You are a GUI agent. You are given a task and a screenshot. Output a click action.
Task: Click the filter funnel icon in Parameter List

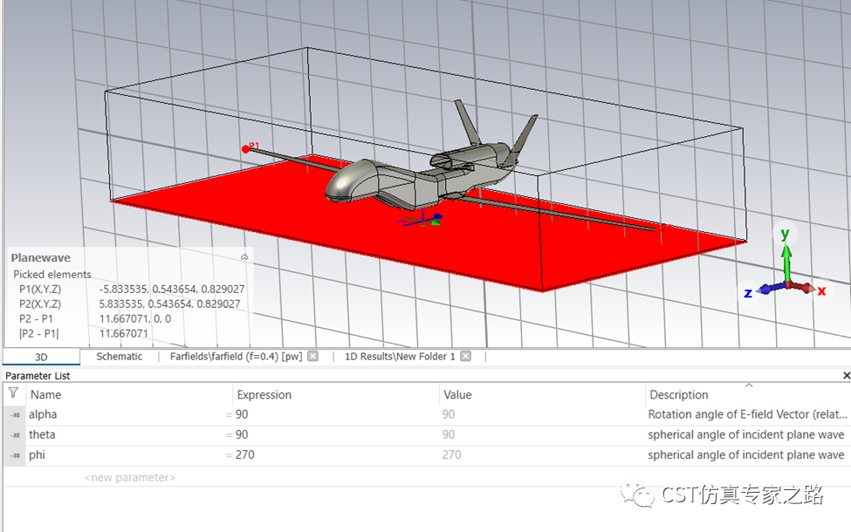[x=13, y=394]
